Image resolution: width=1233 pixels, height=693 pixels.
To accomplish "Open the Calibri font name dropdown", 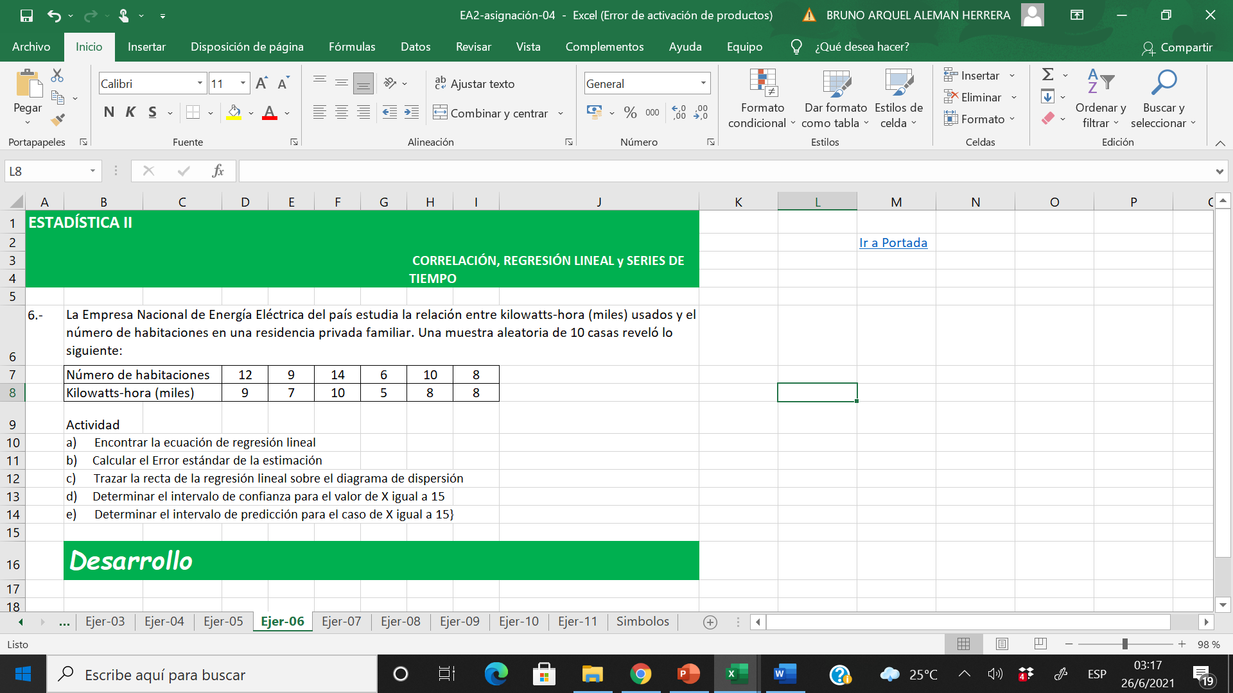I will click(x=200, y=83).
